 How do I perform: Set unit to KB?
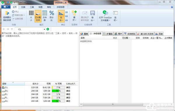pyautogui.click(x=66, y=20)
